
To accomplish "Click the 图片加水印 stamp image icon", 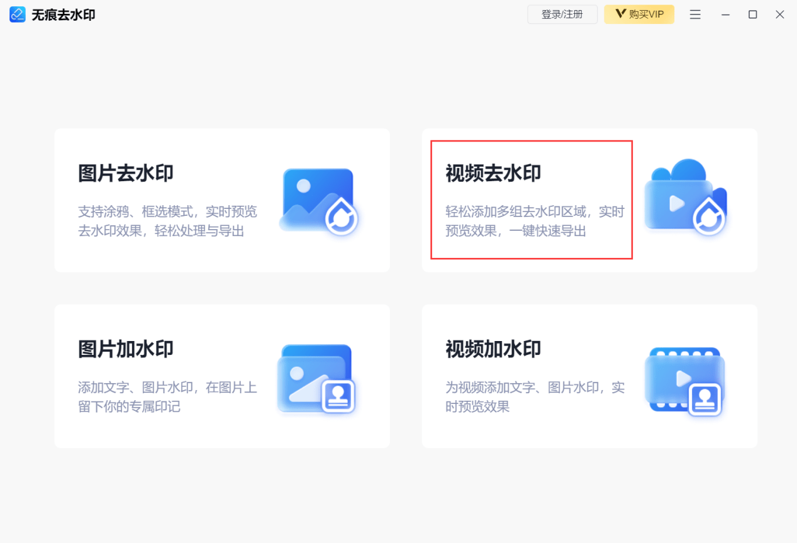I will [x=317, y=379].
